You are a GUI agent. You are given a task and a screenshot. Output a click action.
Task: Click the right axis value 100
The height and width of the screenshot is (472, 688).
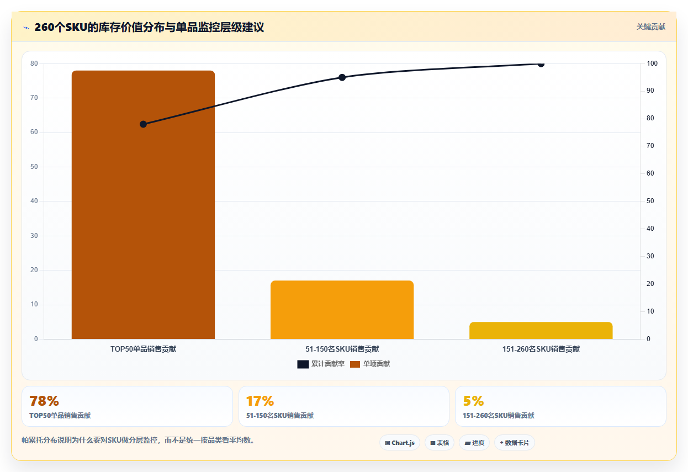(652, 63)
